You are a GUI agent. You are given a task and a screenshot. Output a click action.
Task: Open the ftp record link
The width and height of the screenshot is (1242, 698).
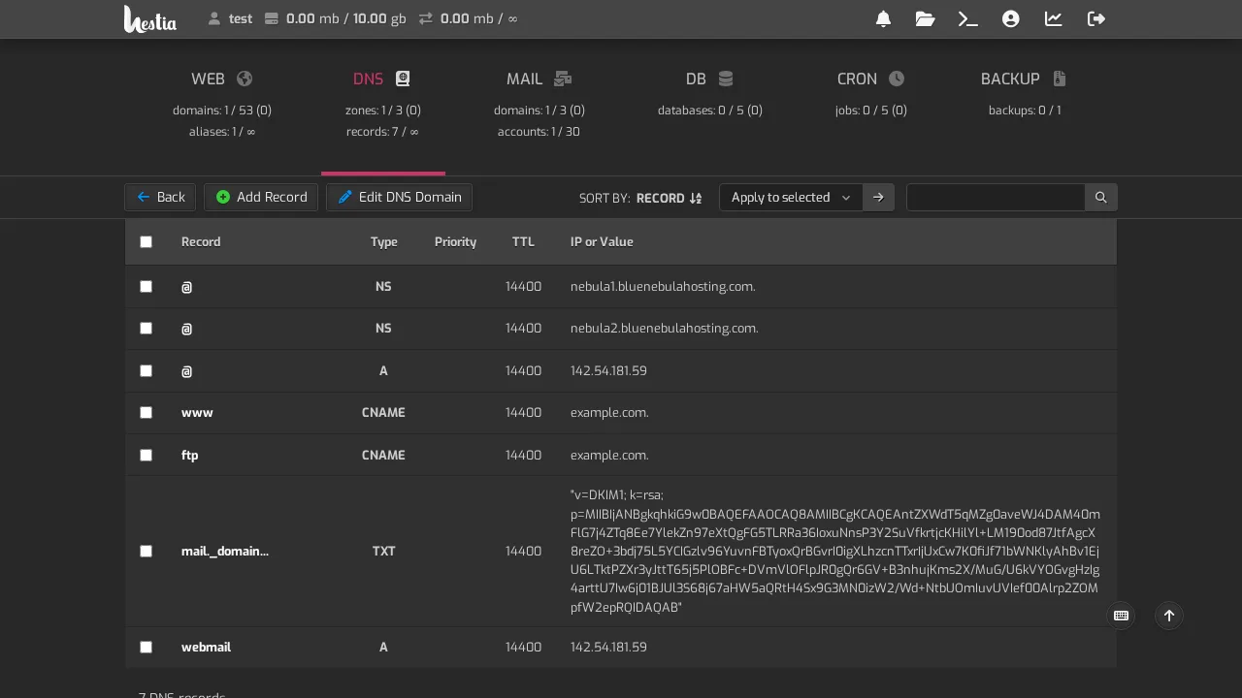[x=190, y=455]
